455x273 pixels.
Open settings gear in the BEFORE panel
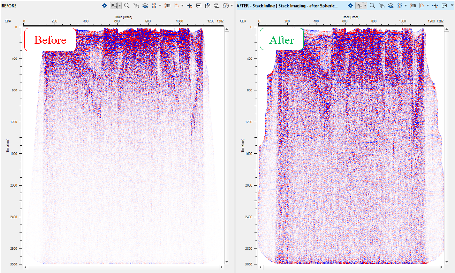105,6
